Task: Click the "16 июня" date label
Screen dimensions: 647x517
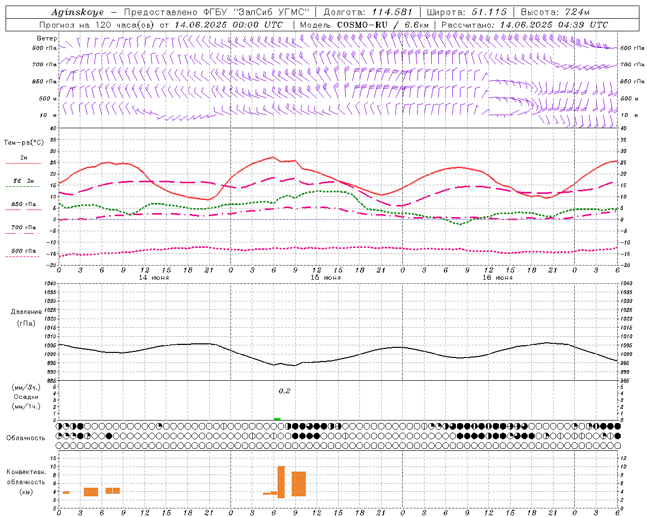Action: pyautogui.click(x=497, y=278)
